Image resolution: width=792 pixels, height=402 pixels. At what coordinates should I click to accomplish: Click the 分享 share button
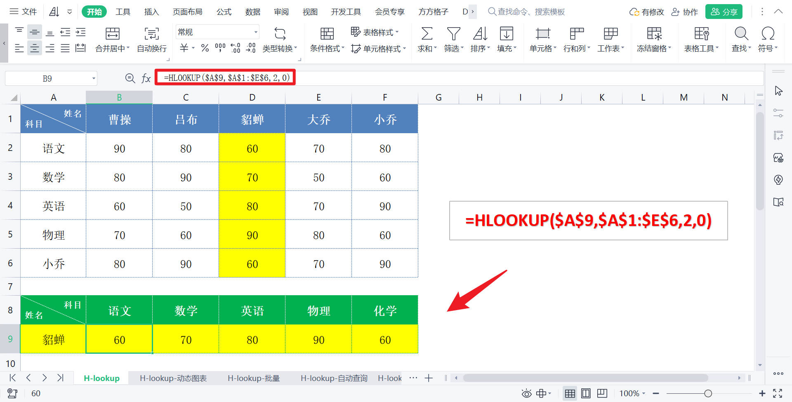[x=724, y=12]
